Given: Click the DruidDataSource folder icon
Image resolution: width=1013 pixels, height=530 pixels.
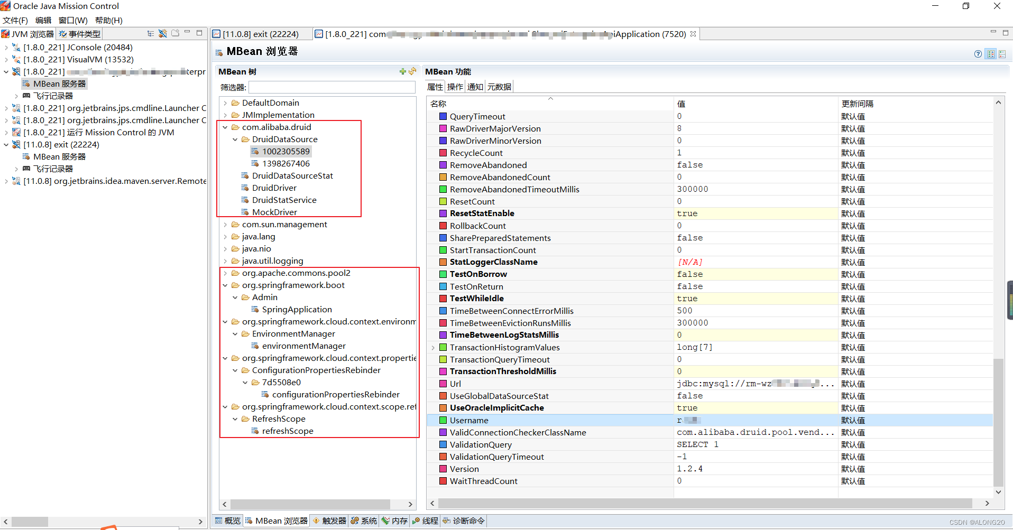Looking at the screenshot, I should (x=245, y=140).
